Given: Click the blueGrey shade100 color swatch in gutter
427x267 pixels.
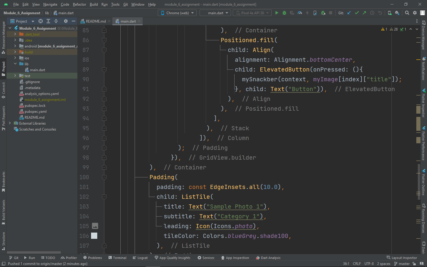Looking at the screenshot, I should tap(94, 236).
